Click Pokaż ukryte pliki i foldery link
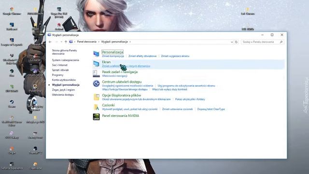309x174 pixels. click(x=190, y=99)
